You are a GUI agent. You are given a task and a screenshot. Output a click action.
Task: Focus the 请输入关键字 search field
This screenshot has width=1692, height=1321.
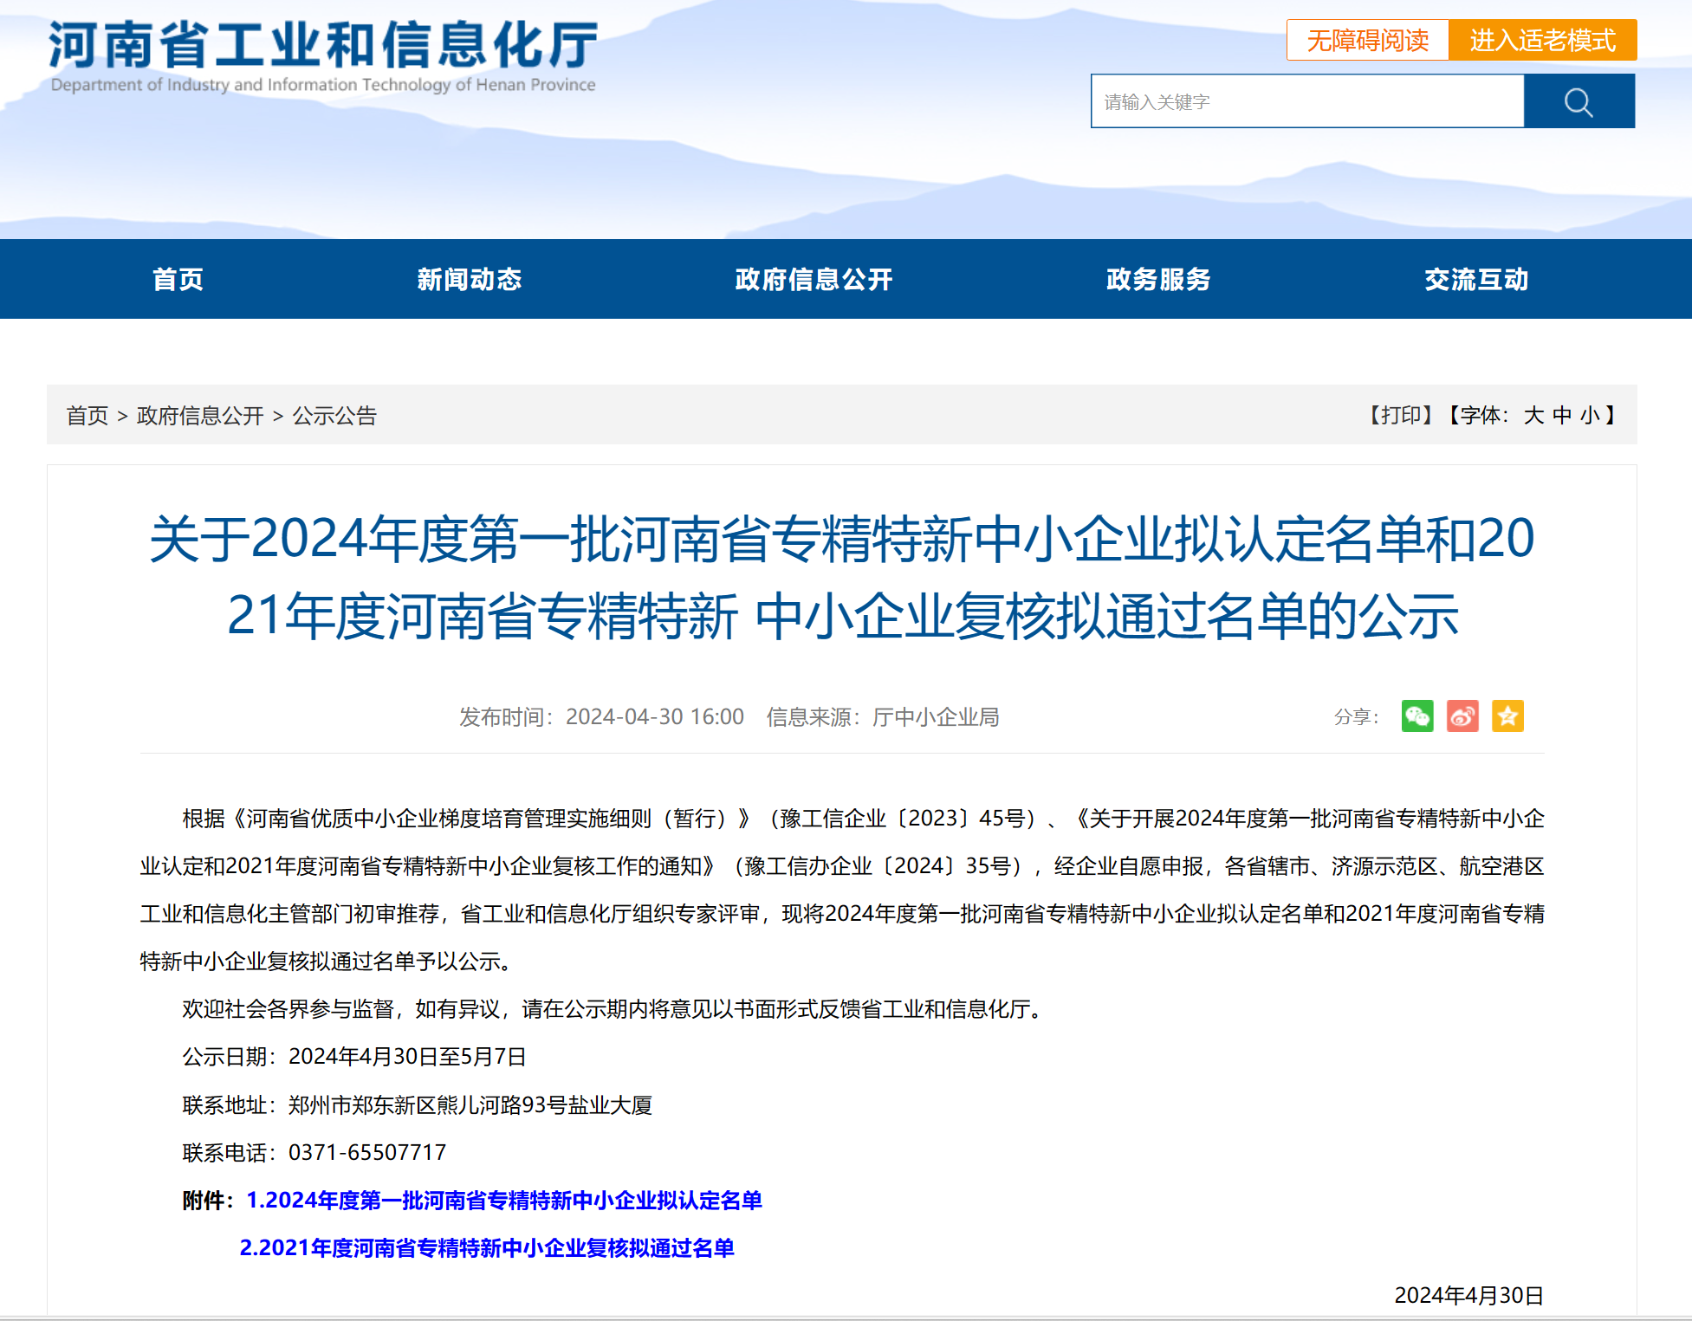1306,102
